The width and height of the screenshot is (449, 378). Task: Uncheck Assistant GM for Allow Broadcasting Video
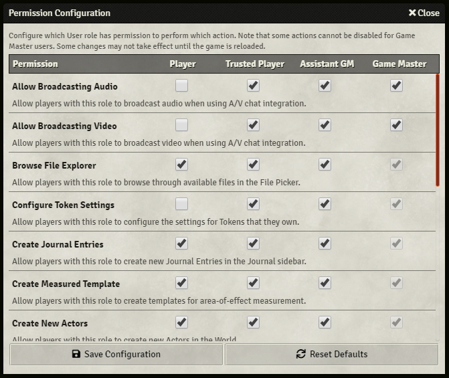[325, 125]
